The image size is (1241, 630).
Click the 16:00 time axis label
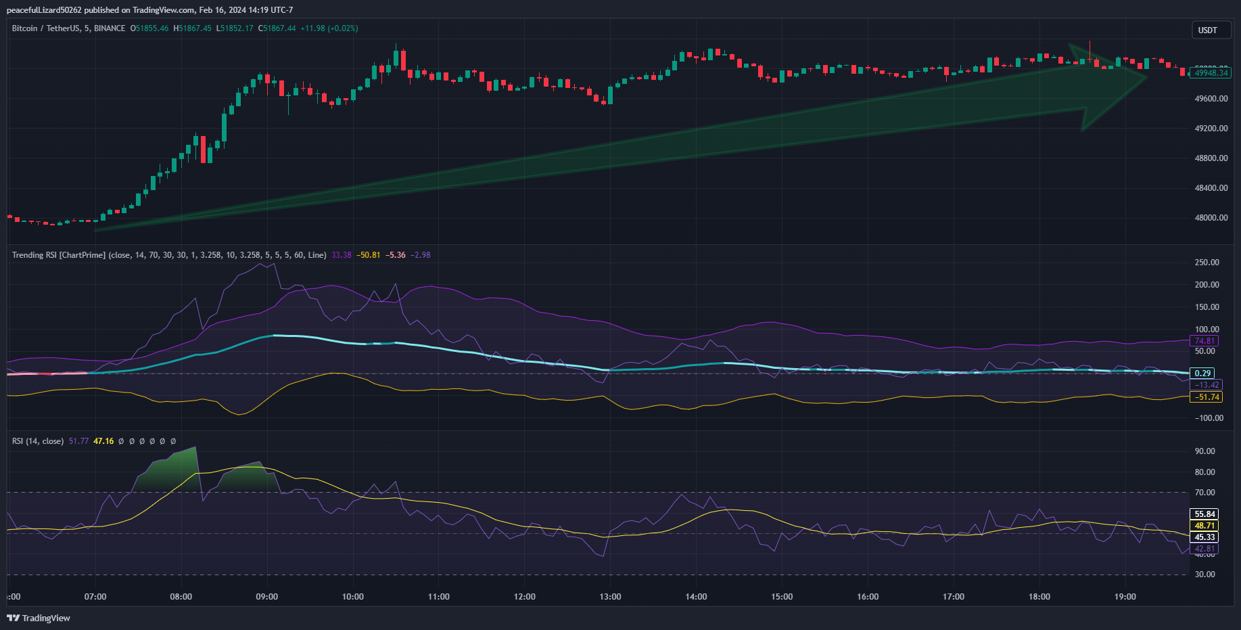pos(868,597)
